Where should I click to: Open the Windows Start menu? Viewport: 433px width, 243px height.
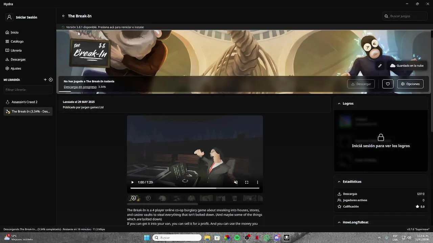tap(146, 238)
